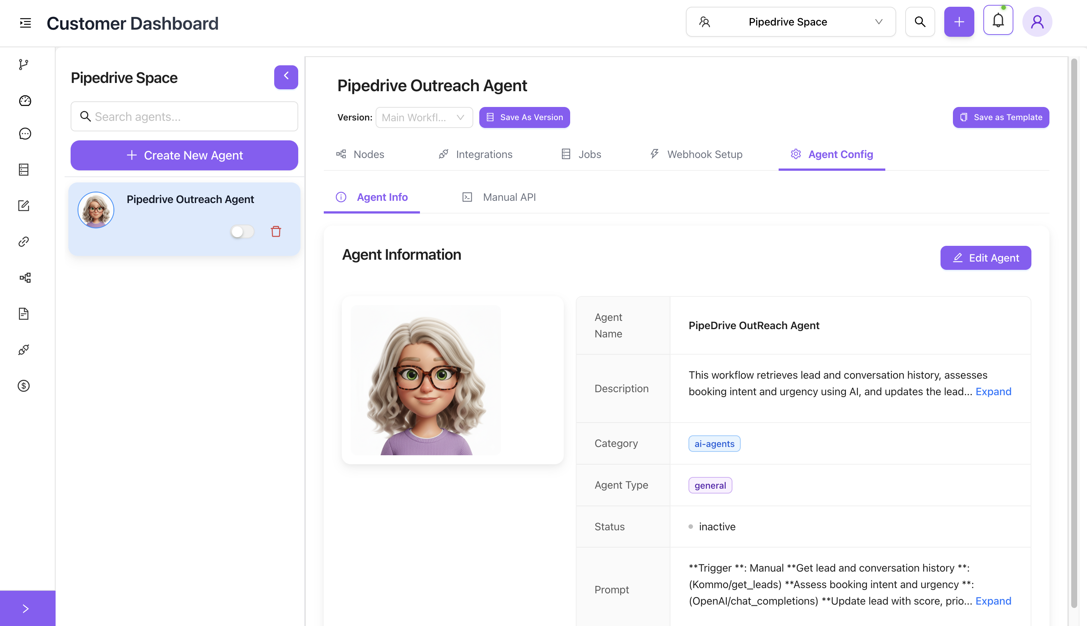Expand the Description text link

[x=993, y=392]
